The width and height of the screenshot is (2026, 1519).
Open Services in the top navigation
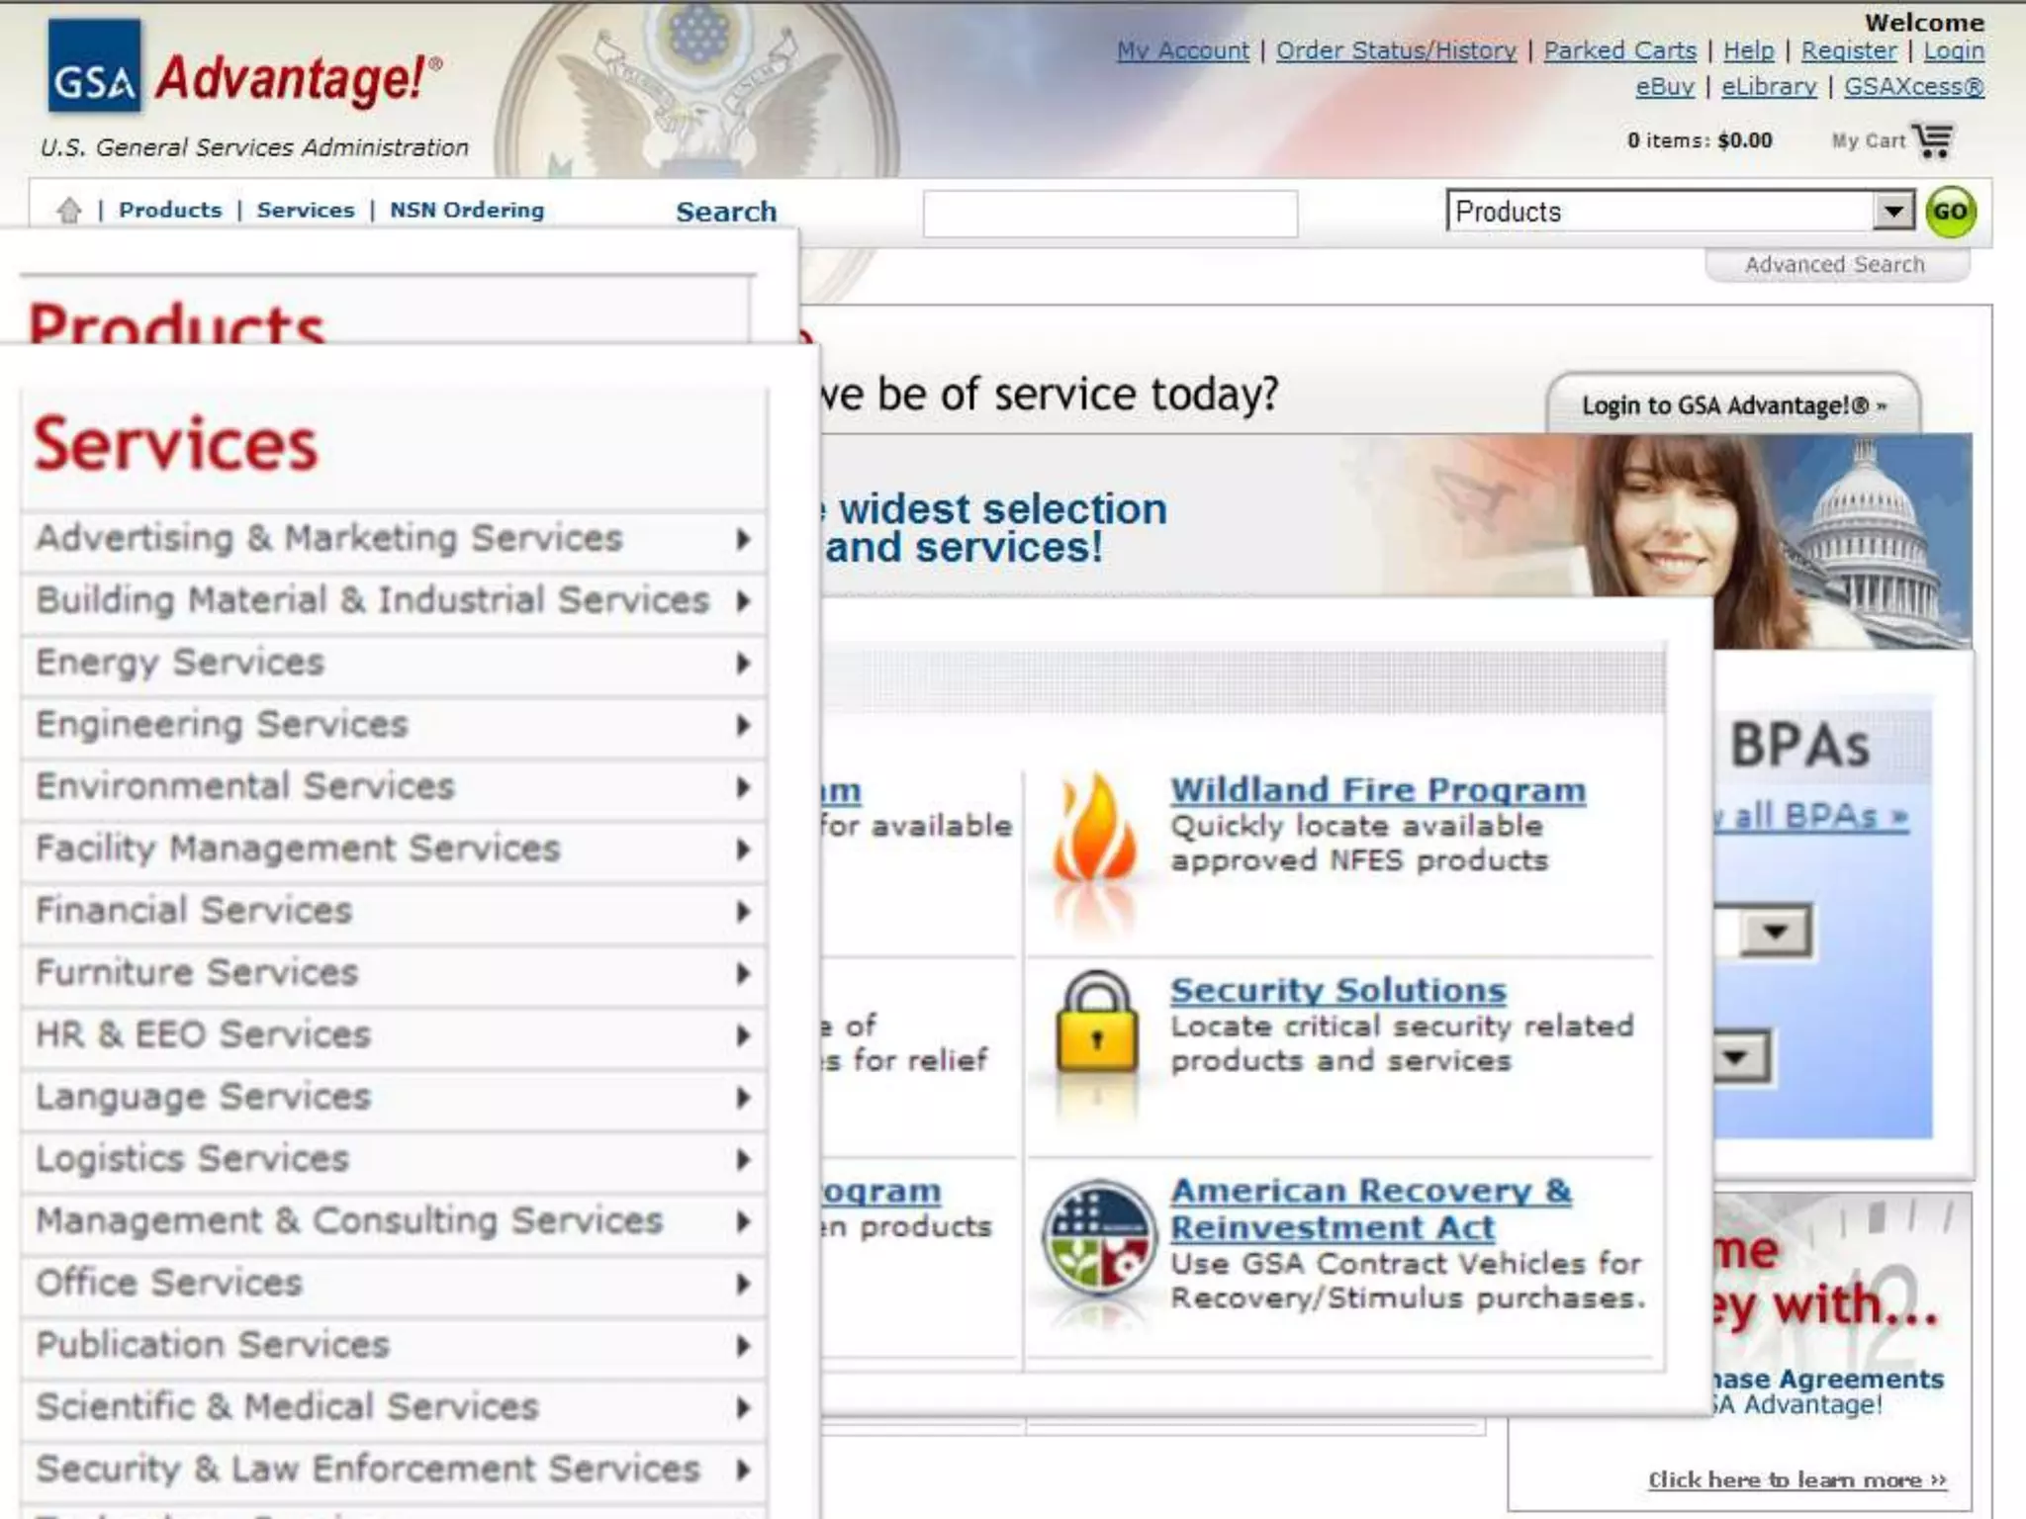[x=305, y=210]
